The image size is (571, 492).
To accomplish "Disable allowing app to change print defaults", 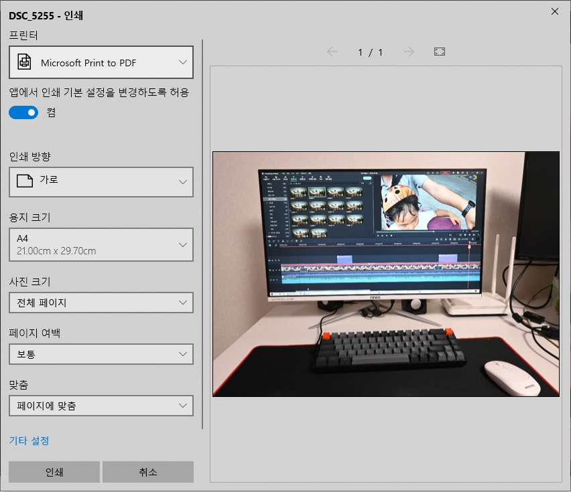I will pos(23,112).
